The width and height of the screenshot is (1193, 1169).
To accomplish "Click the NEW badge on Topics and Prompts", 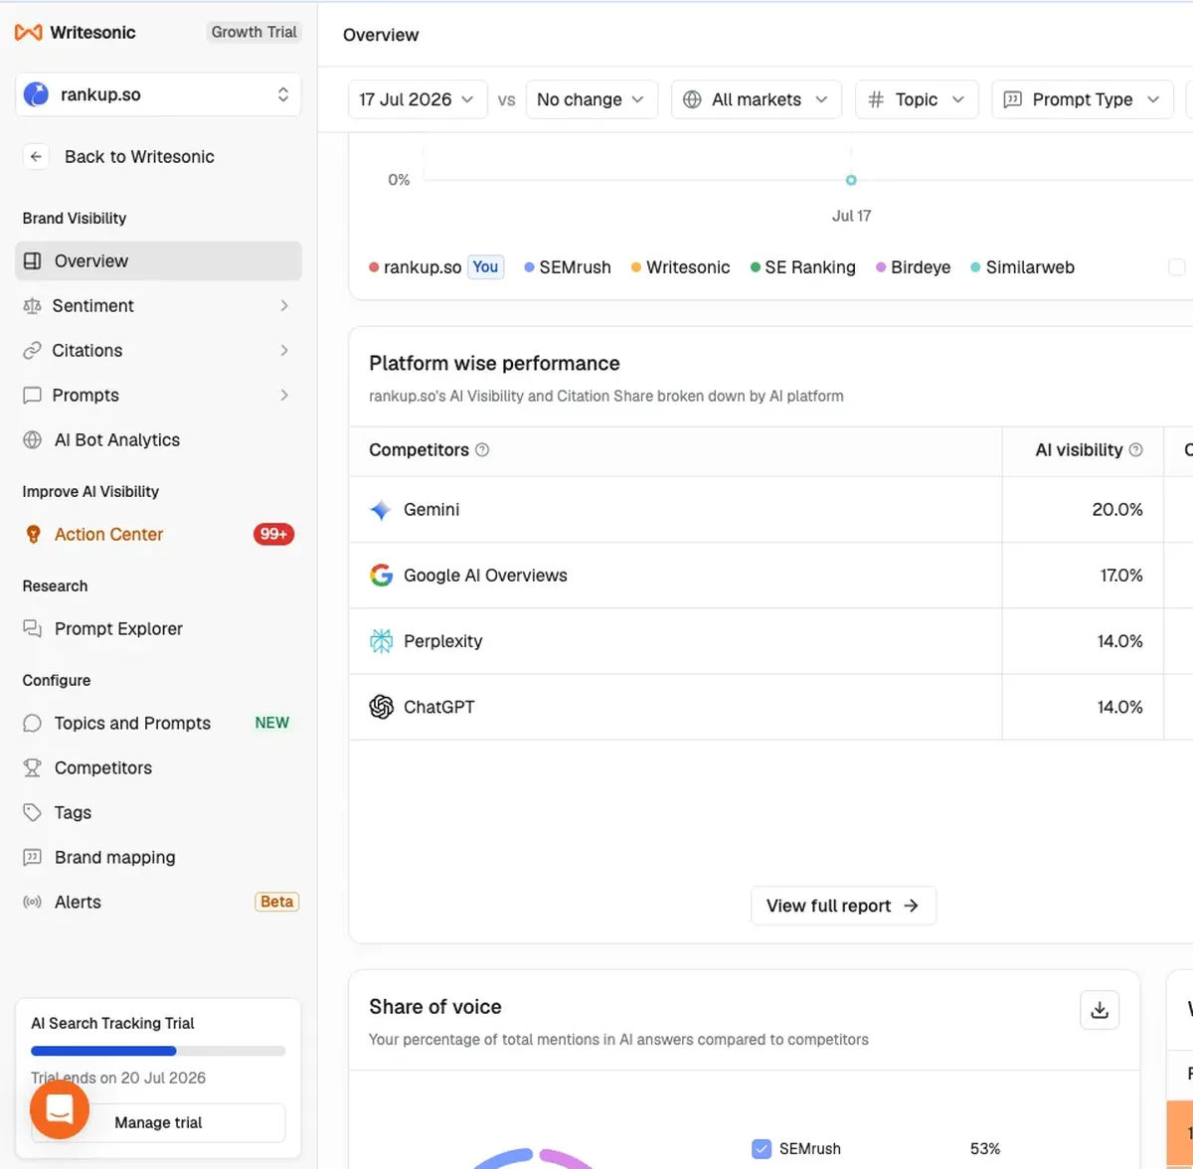I will [x=271, y=724].
